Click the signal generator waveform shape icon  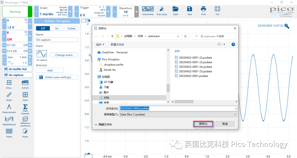coord(10,63)
